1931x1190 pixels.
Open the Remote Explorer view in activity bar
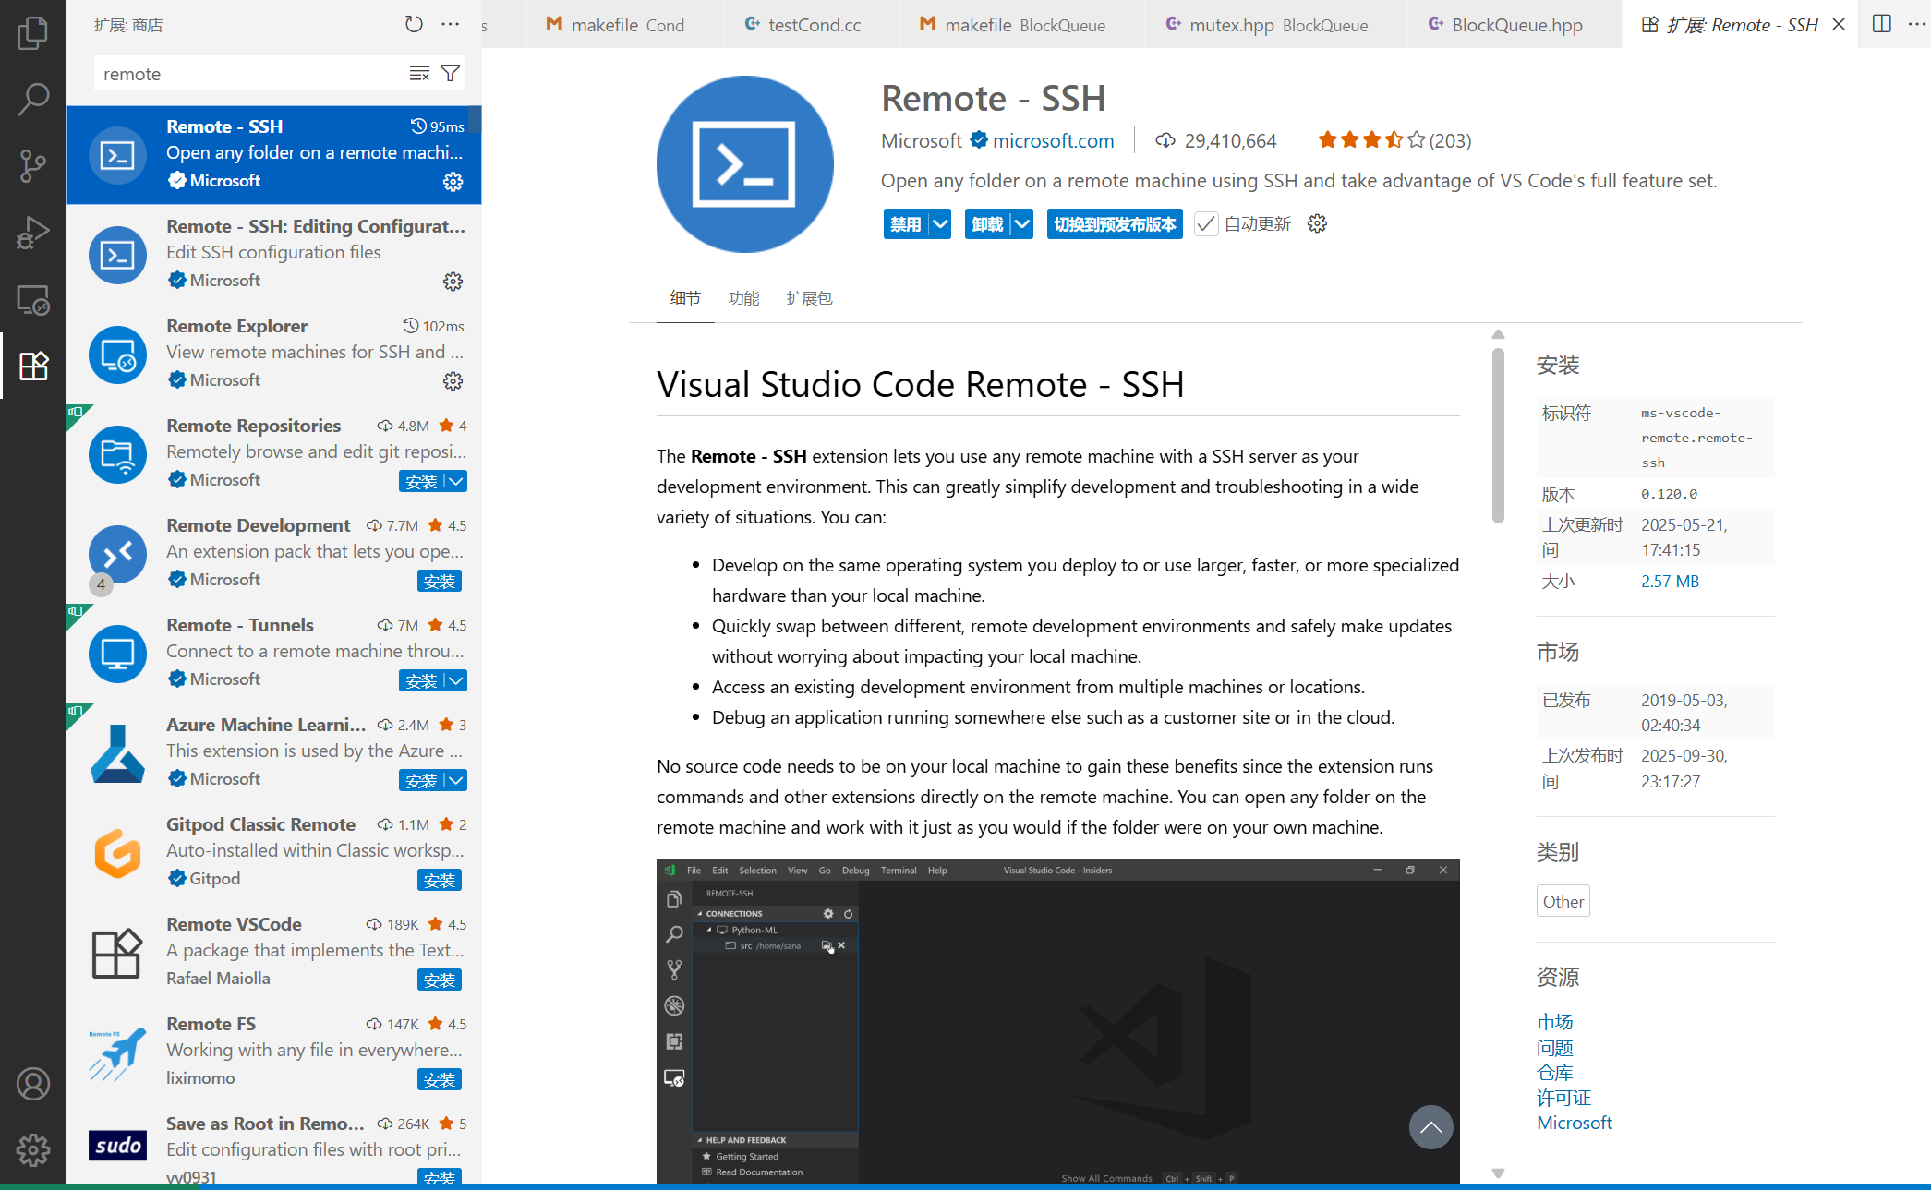(33, 299)
